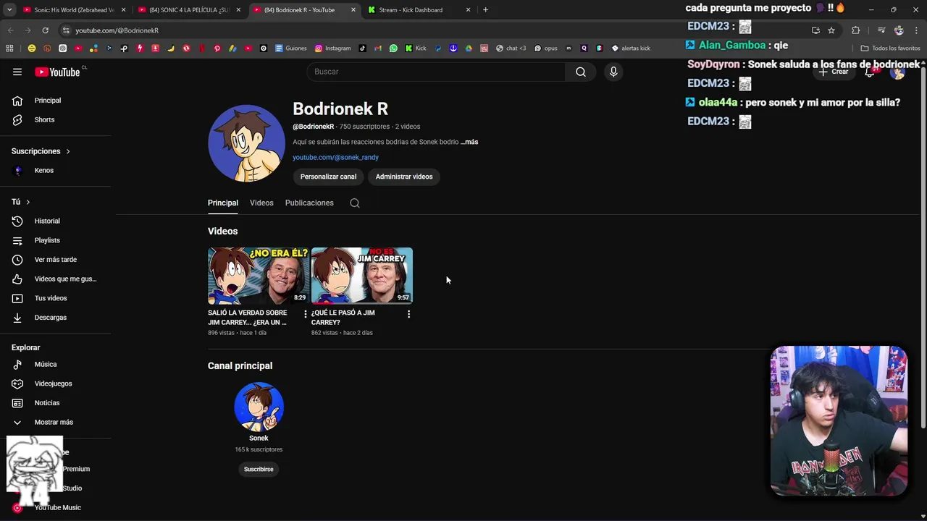Open Videos que me gustan
The height and width of the screenshot is (521, 927).
[x=65, y=279]
